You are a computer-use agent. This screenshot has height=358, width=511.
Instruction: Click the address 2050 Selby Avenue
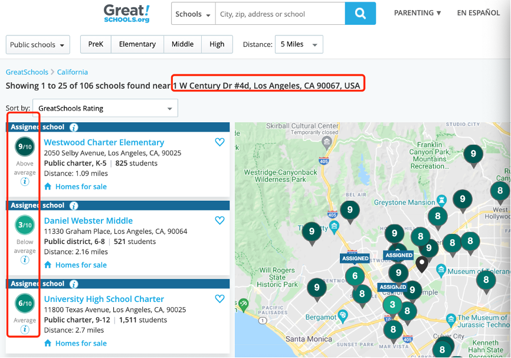point(113,153)
